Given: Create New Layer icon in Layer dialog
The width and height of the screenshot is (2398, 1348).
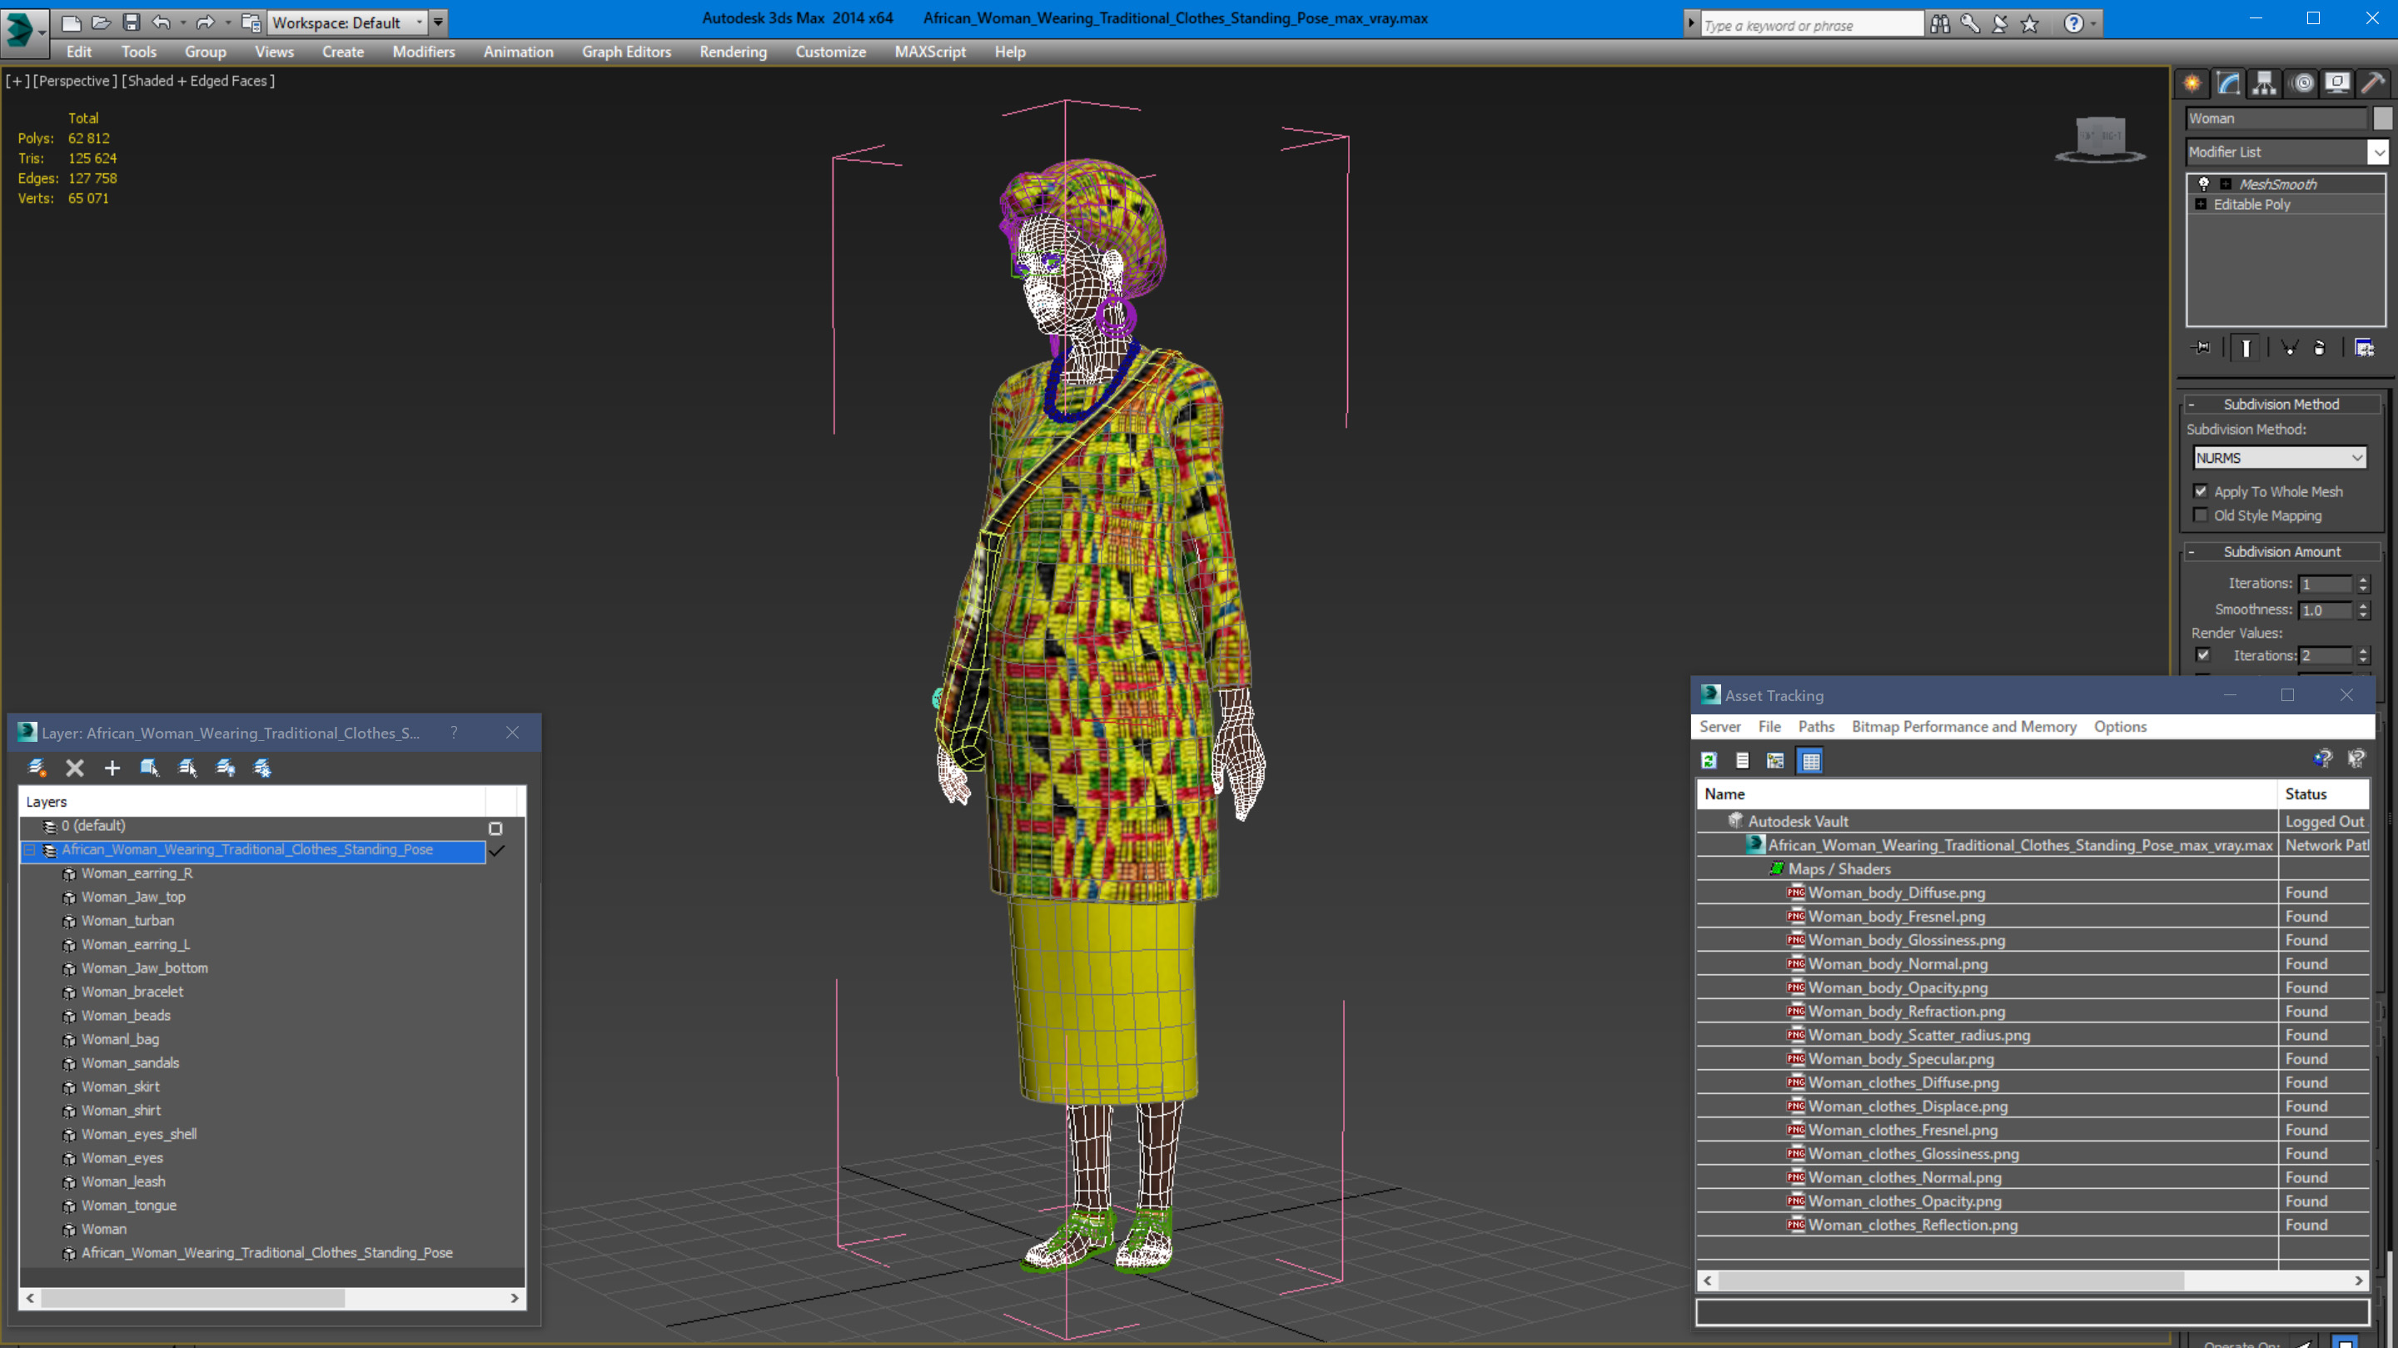Looking at the screenshot, I should pos(37,768).
